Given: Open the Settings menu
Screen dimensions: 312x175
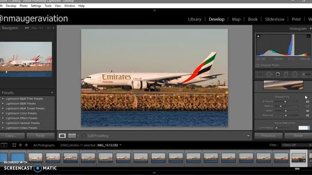Looking at the screenshot, I should point(36,6).
